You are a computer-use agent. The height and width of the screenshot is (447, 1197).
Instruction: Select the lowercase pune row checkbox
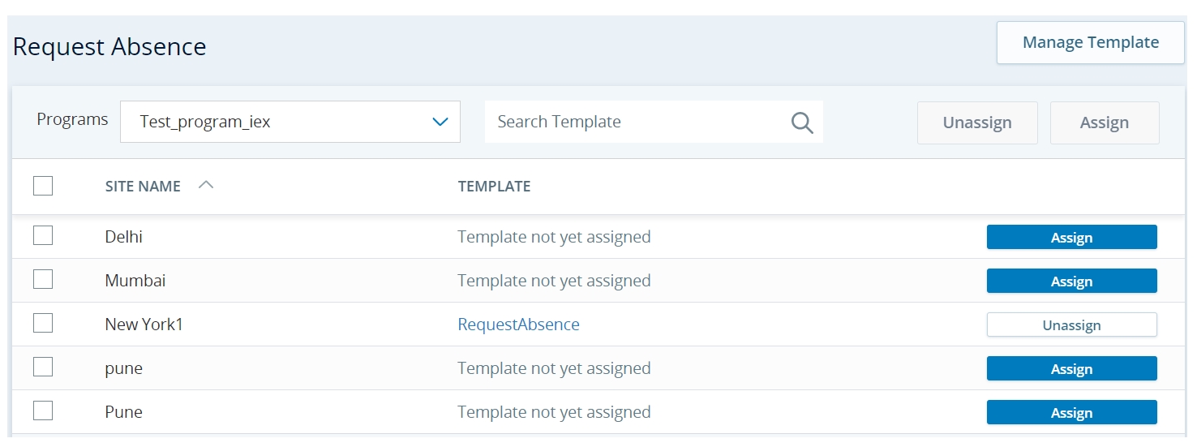tap(43, 367)
